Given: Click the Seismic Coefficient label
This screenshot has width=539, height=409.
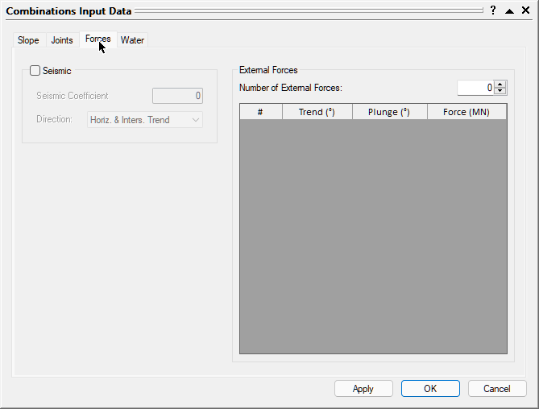Looking at the screenshot, I should click(73, 96).
